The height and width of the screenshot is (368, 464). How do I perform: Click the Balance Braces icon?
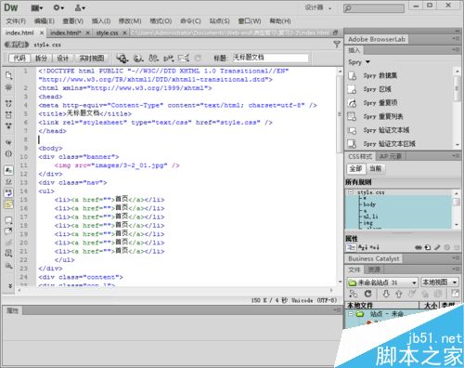pos(8,153)
